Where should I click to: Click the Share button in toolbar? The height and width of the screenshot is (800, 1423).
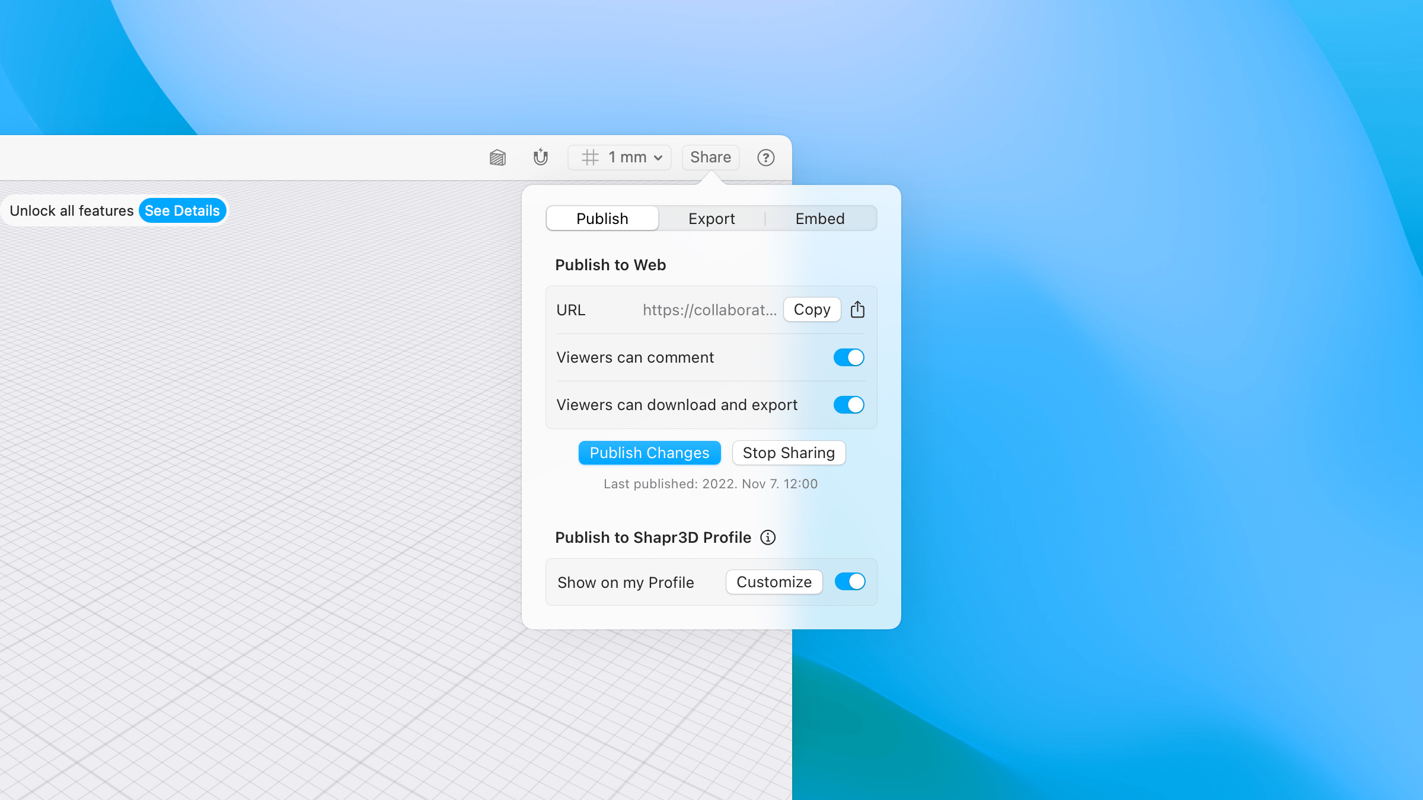[710, 158]
